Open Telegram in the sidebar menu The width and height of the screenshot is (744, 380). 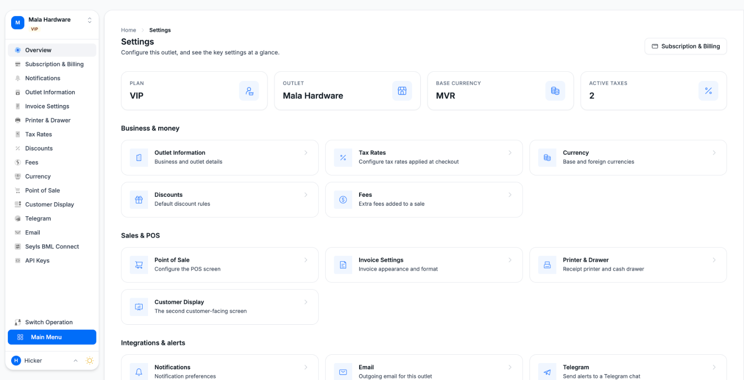[52, 219]
